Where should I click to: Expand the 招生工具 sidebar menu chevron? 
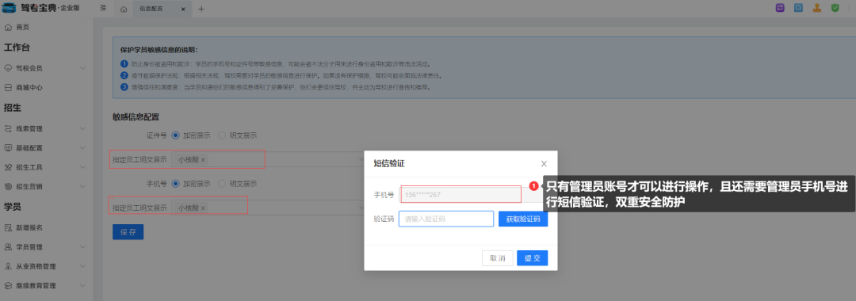pos(82,167)
